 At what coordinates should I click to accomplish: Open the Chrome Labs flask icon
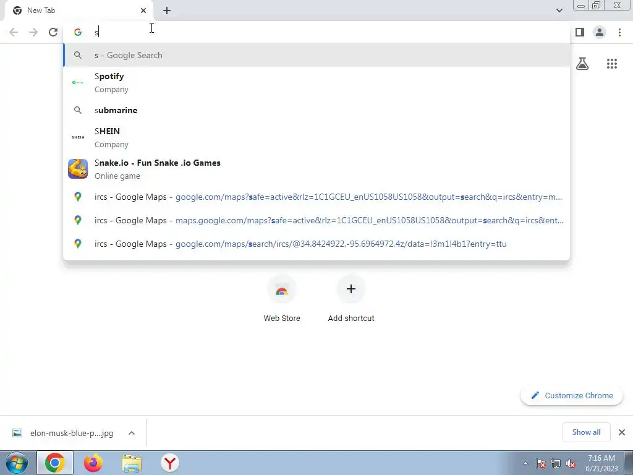[x=582, y=64]
